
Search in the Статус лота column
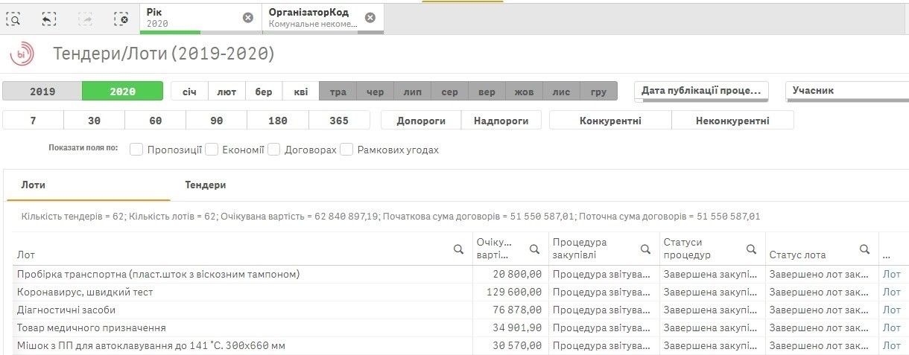click(864, 249)
